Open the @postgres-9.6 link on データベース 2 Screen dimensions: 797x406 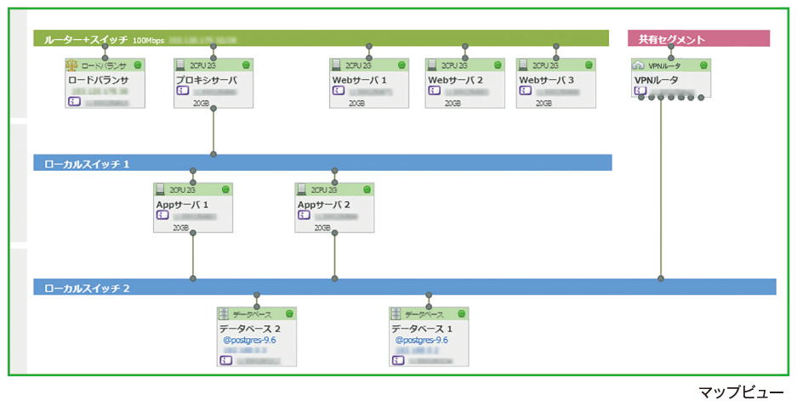[249, 340]
